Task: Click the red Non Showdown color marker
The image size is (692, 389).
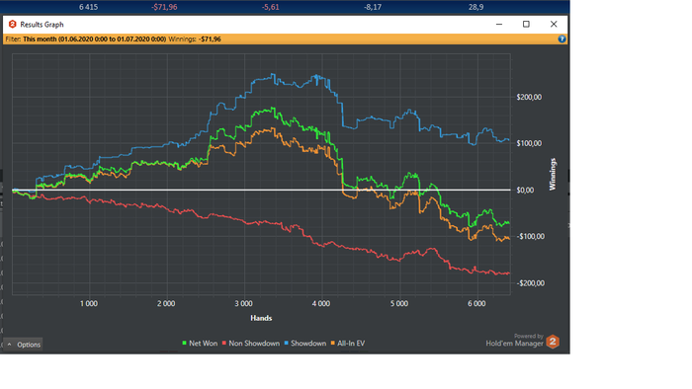Action: click(224, 344)
